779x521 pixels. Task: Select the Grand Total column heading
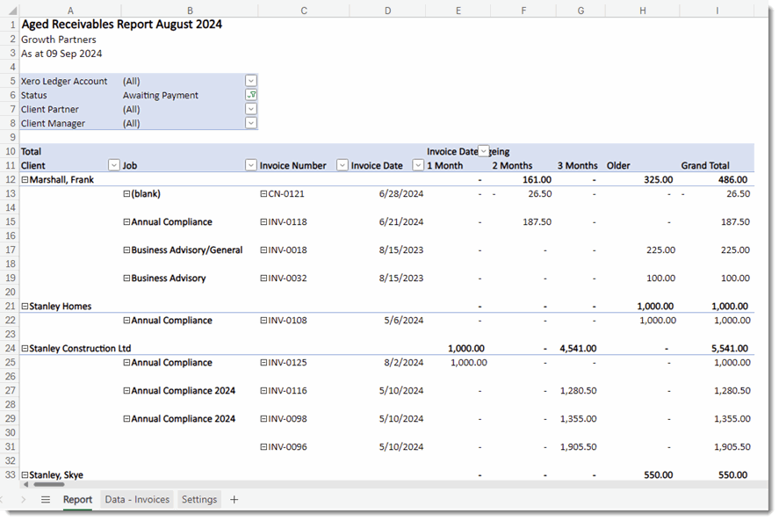click(x=705, y=165)
